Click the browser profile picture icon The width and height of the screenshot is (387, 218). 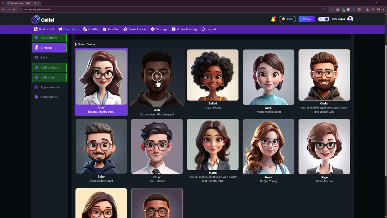coord(378,9)
